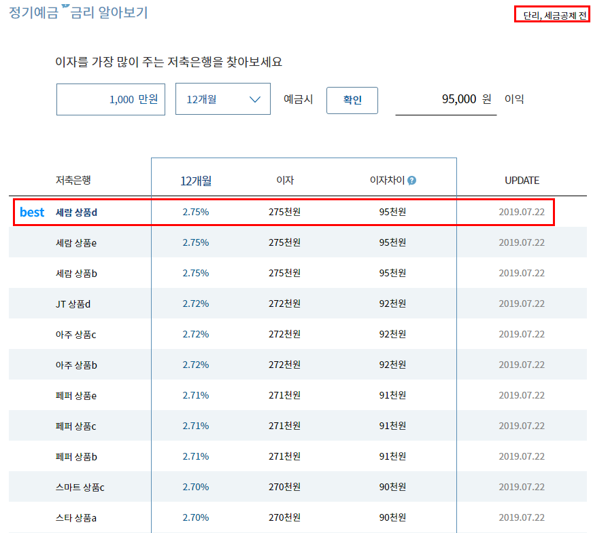
Task: Click the 2019.07.22 date for 세람 상품d
Action: tap(522, 212)
